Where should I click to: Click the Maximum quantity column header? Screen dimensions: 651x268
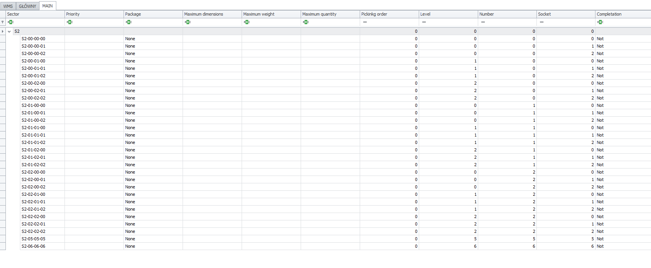click(x=330, y=14)
